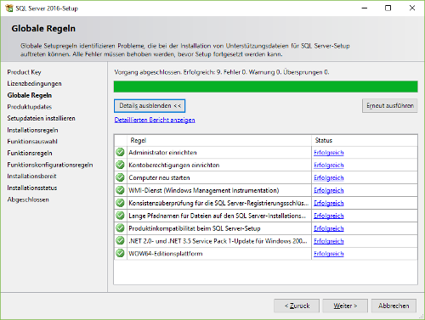The image size is (425, 320).
Task: Click the Regel column header
Action: coord(219,140)
